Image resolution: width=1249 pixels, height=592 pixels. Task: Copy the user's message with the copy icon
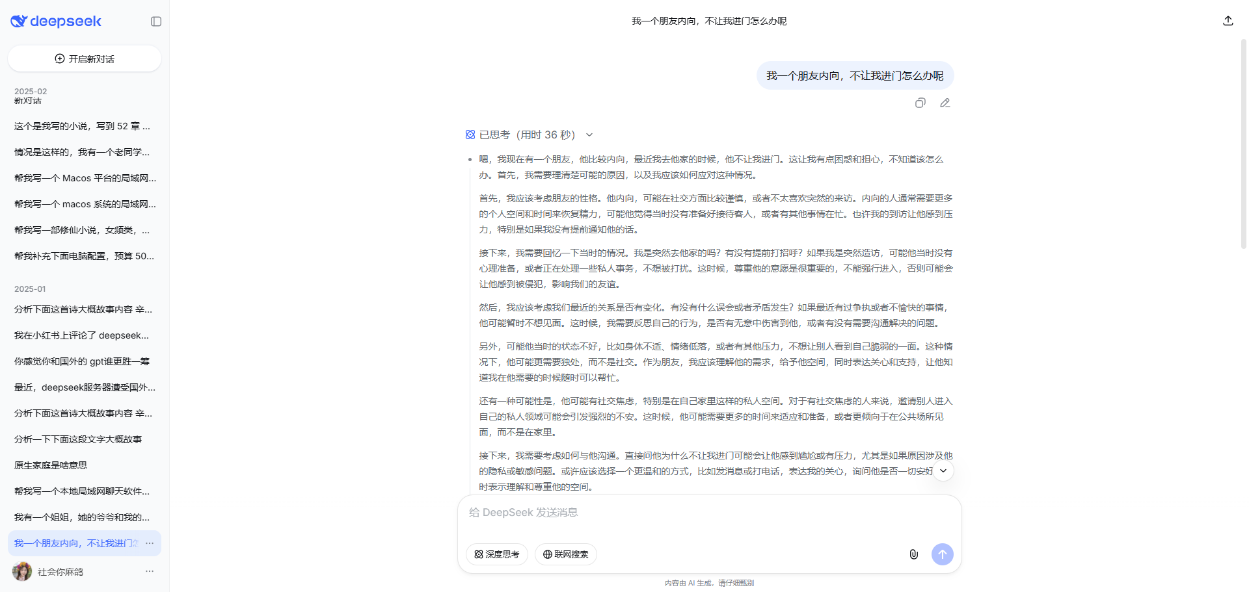[x=920, y=103]
